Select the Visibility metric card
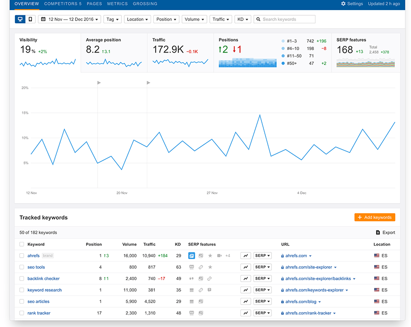Screen dimensions: 411x327 coord(48,53)
